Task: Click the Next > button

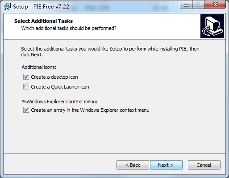Action: [166, 165]
